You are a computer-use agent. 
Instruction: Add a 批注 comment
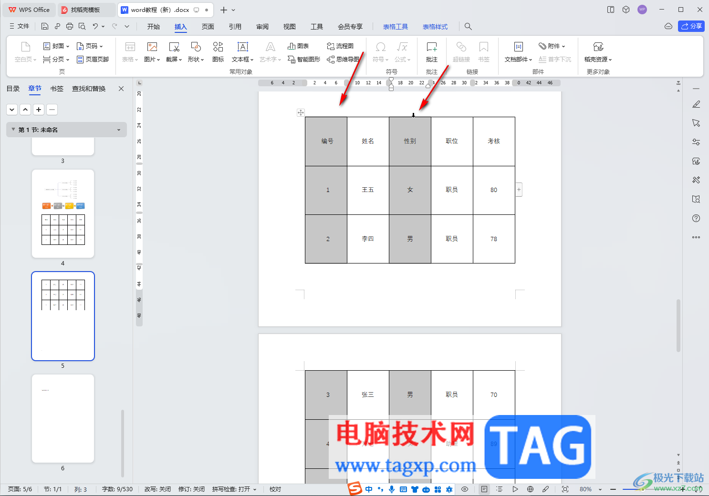click(x=432, y=52)
